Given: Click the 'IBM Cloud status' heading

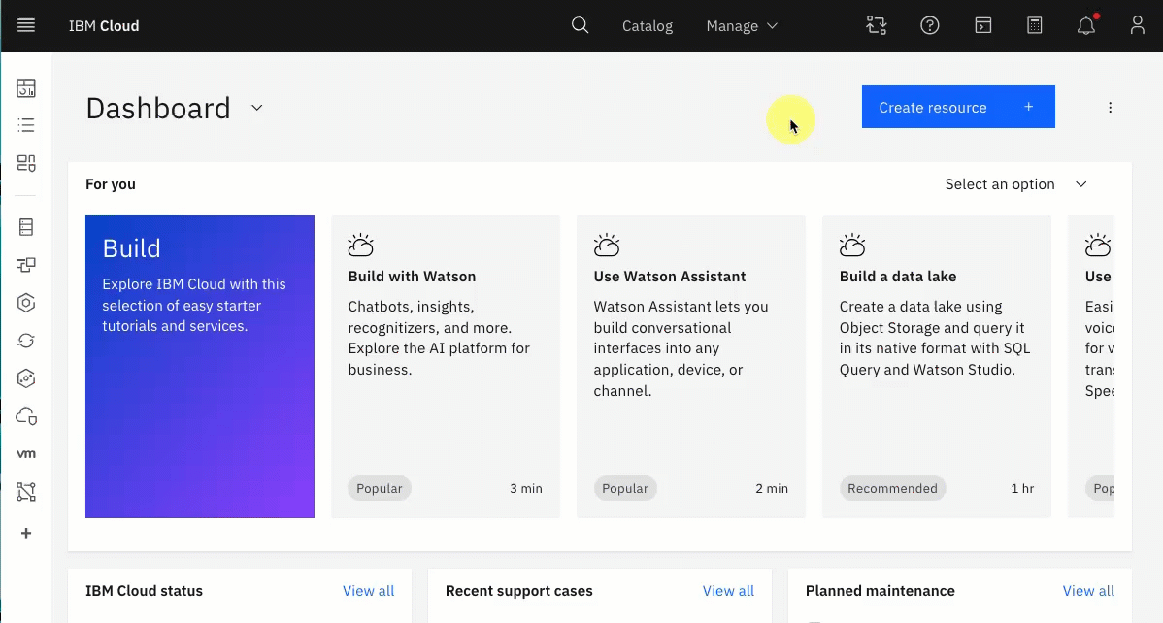Looking at the screenshot, I should pyautogui.click(x=144, y=591).
